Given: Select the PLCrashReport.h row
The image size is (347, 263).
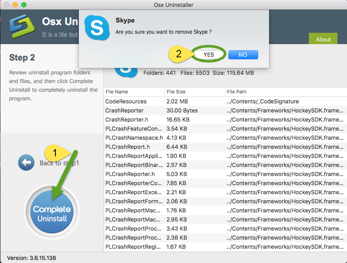Looking at the screenshot, I should (225, 147).
